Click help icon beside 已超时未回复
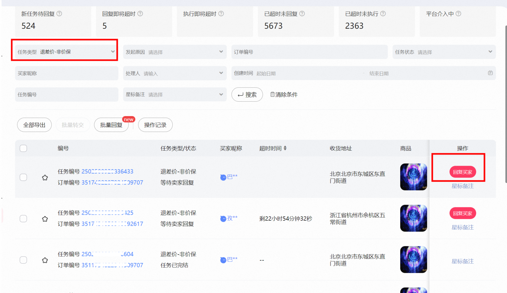The image size is (507, 293). [x=302, y=14]
